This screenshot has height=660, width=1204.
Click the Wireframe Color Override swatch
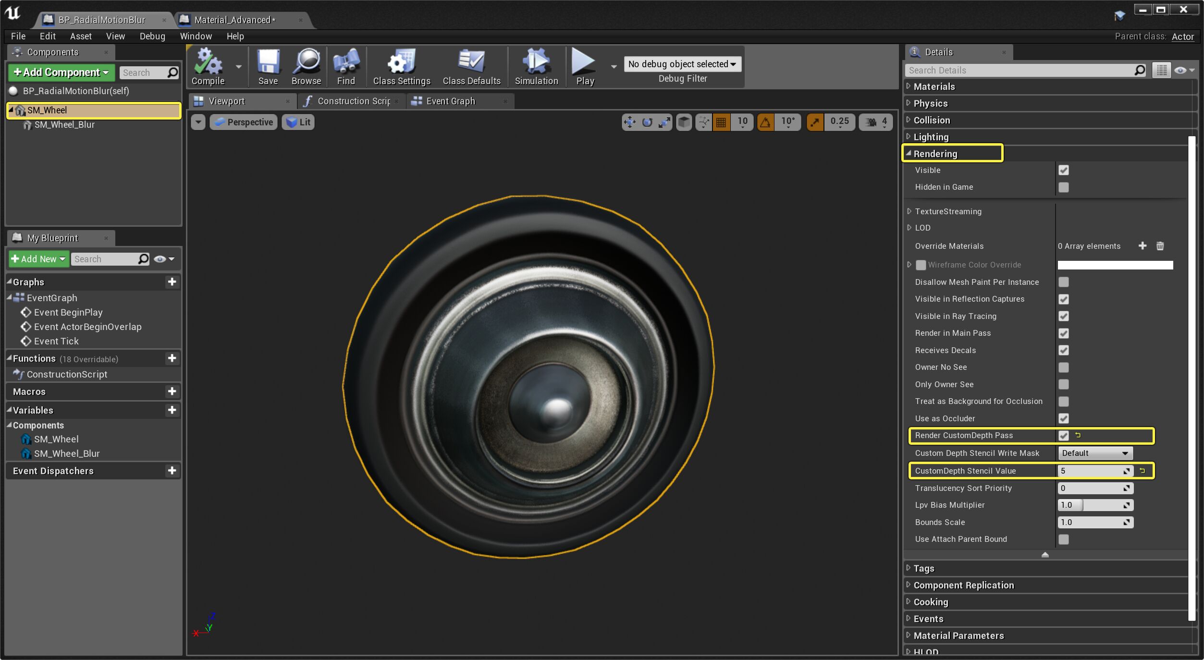pos(1115,265)
